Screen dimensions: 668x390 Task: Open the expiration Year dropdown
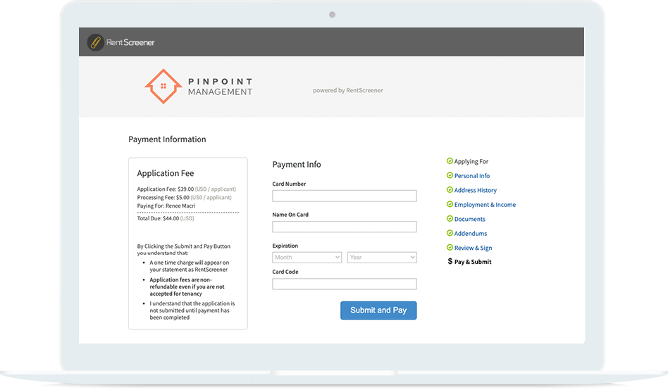pyautogui.click(x=382, y=257)
